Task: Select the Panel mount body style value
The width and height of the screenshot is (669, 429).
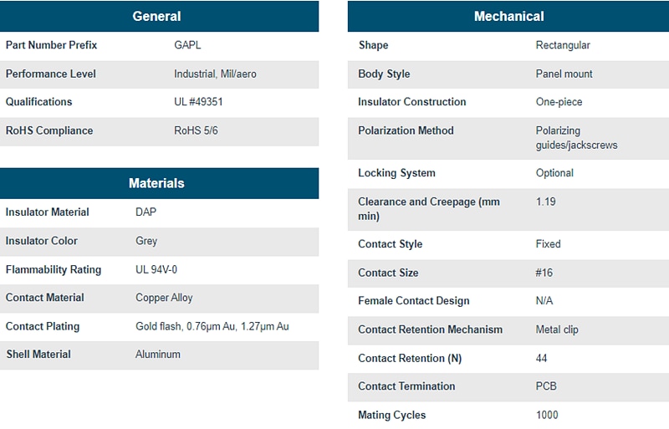Action: point(564,74)
